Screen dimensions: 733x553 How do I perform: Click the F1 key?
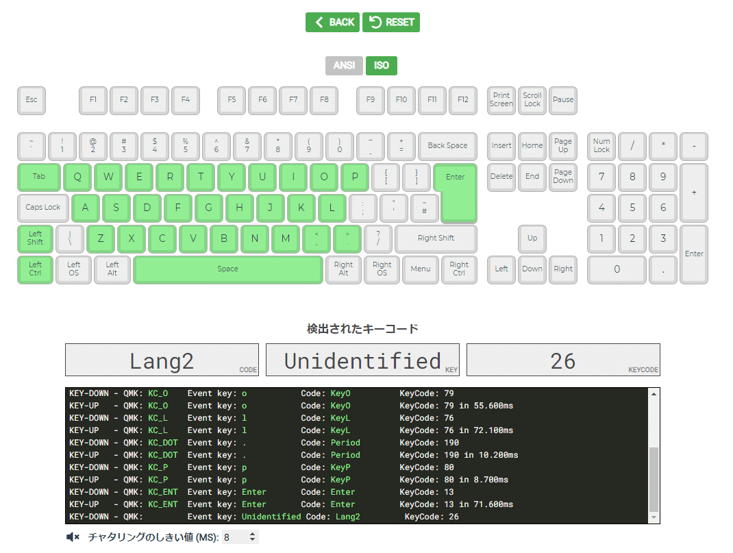pyautogui.click(x=93, y=100)
